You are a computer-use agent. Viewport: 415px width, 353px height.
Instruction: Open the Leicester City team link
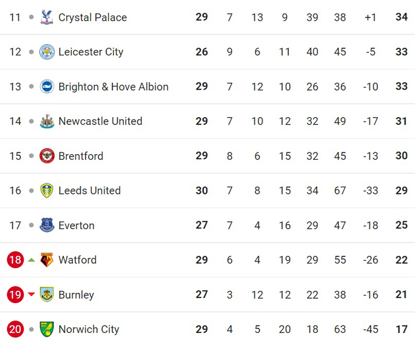click(91, 52)
